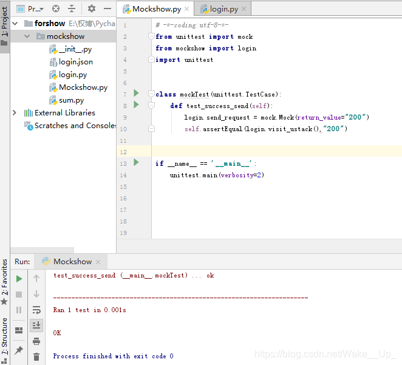Click the Collapse All icon in Project toolbar

72,9
